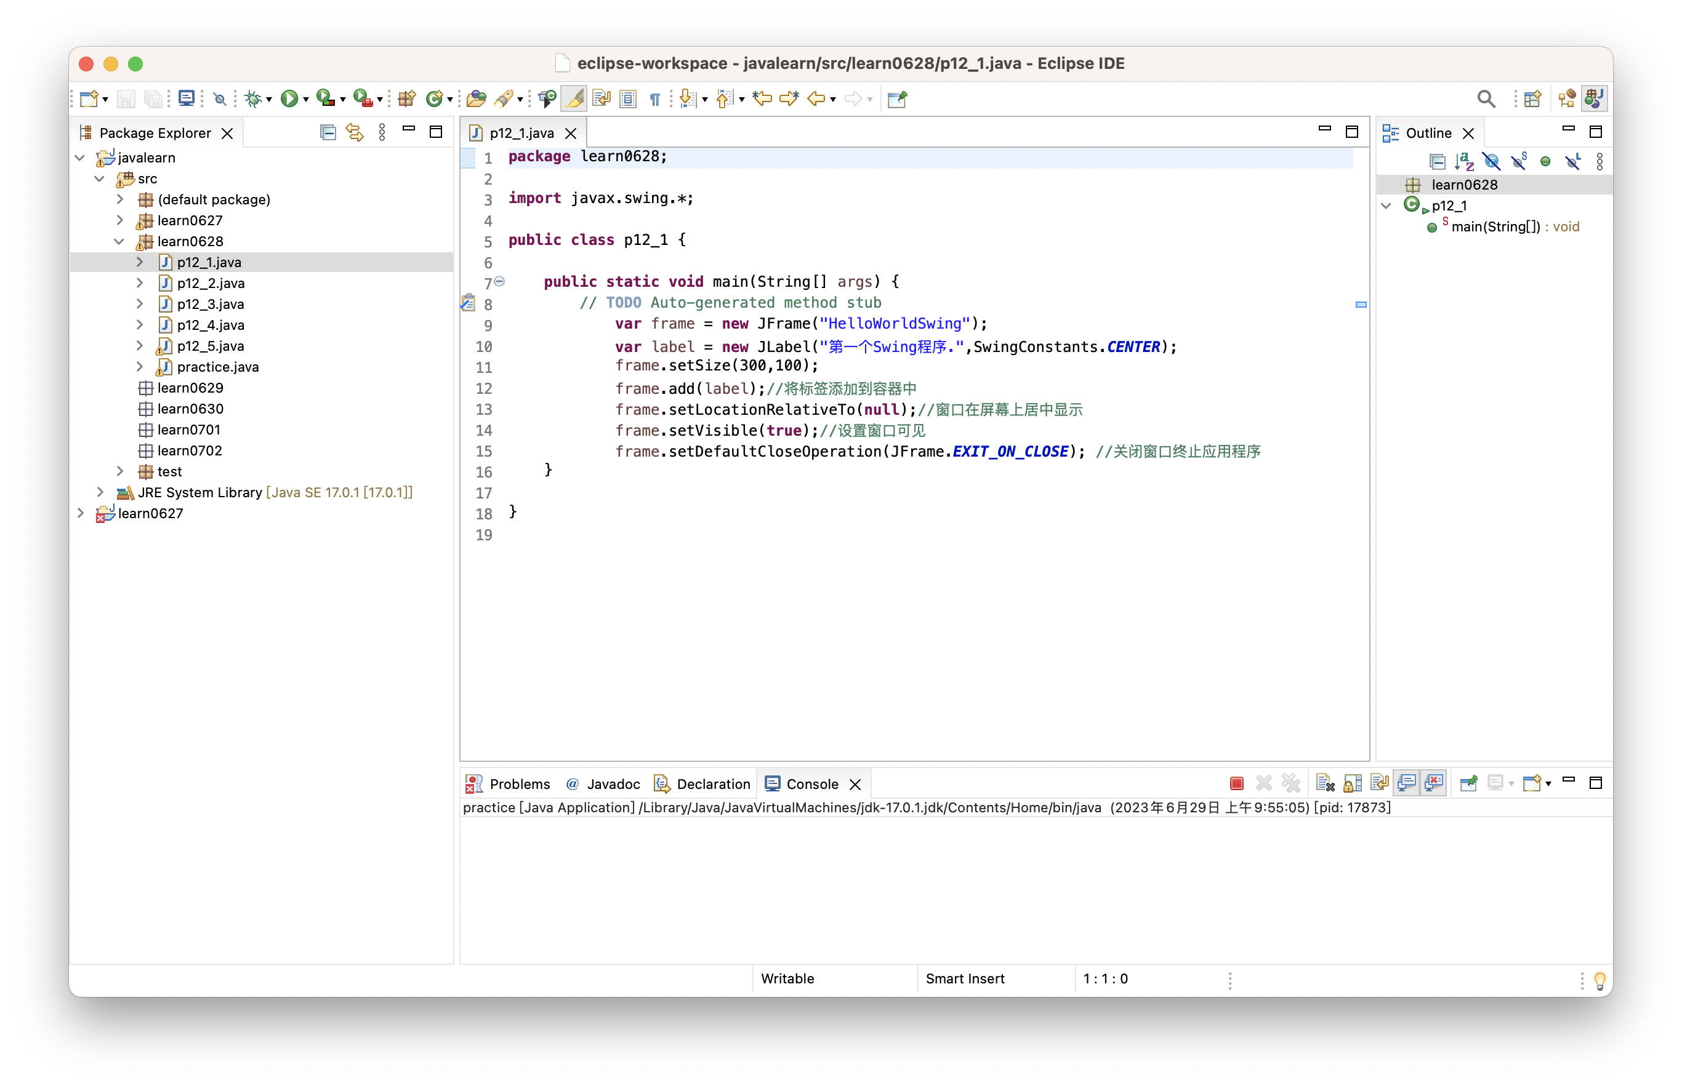This screenshot has height=1088, width=1682.
Task: Click the Open Type icon
Action: 477,99
